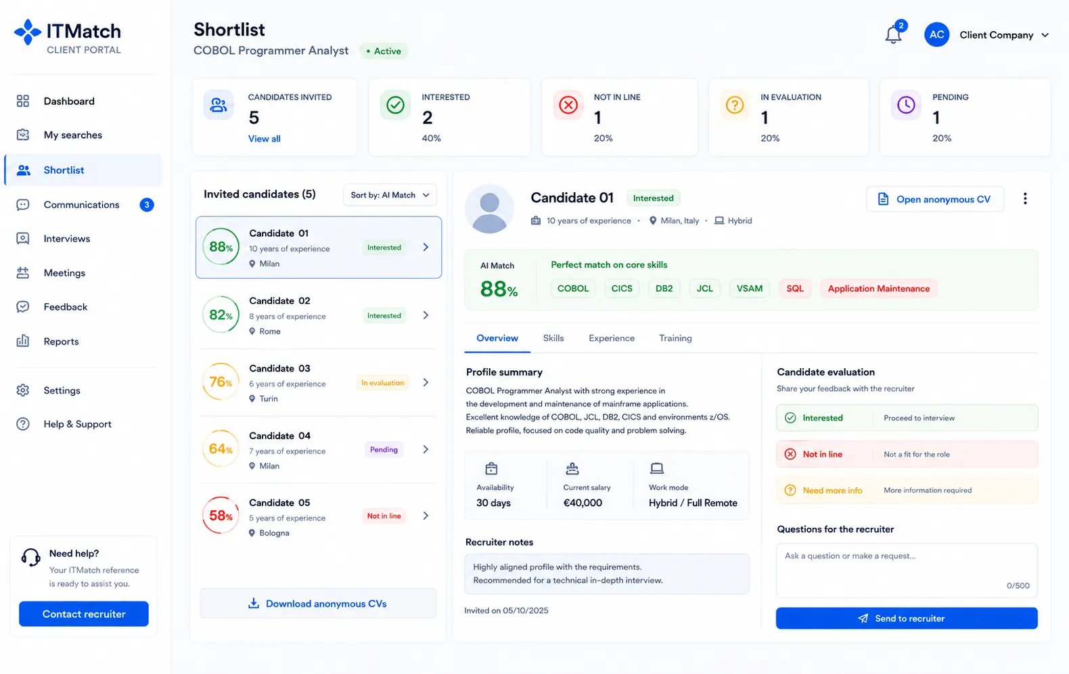Click the Reports chart icon

23,341
